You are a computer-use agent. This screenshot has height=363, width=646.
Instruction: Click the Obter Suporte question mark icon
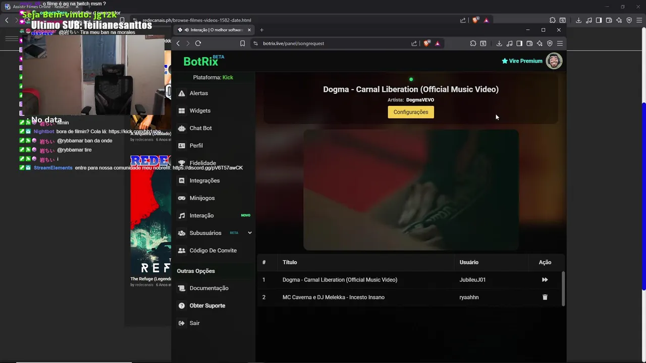tap(182, 306)
